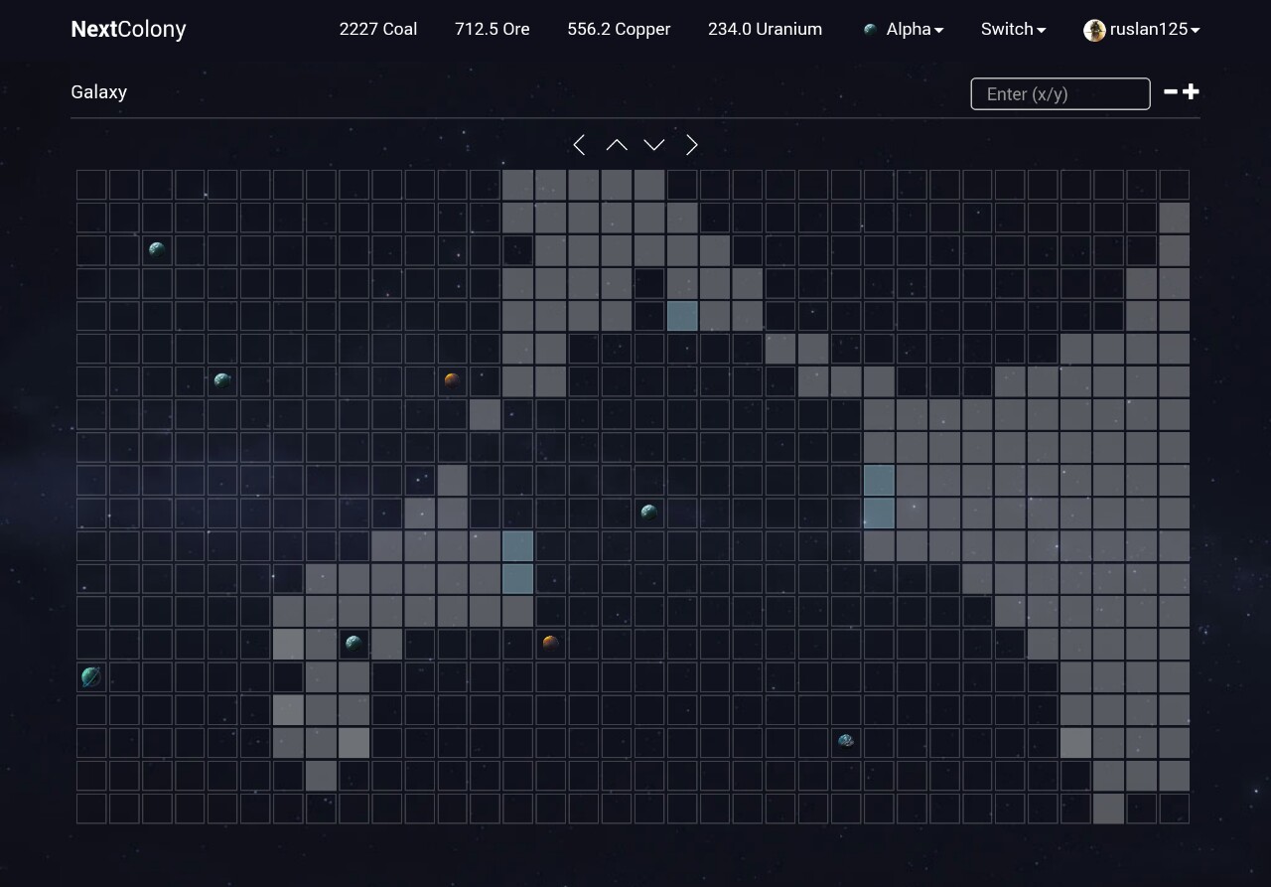Select the upper orange planet on the map
The height and width of the screenshot is (887, 1271).
pos(452,380)
